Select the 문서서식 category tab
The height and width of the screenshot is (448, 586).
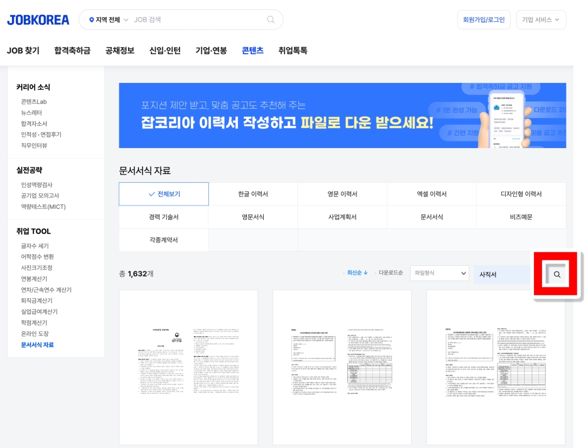point(432,217)
